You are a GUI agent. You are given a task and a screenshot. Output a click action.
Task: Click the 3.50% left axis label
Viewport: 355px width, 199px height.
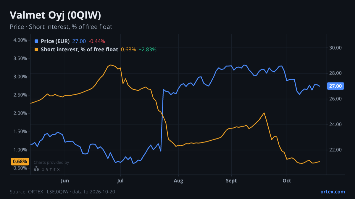20,58
